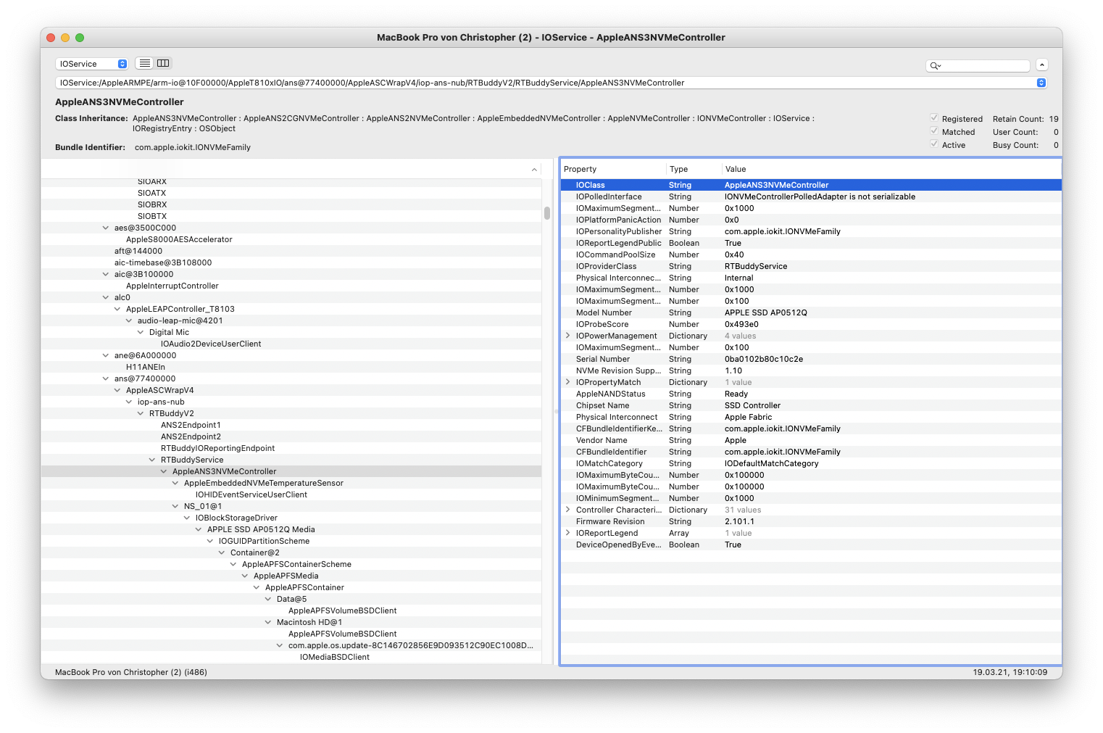This screenshot has width=1103, height=733.
Task: Switch to column browser view icon
Action: (x=163, y=63)
